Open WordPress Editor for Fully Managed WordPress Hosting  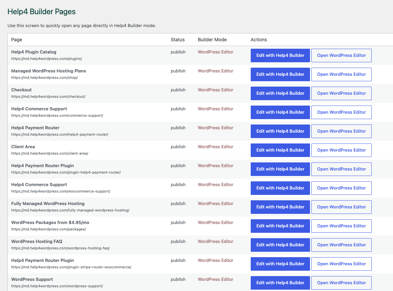(x=342, y=207)
